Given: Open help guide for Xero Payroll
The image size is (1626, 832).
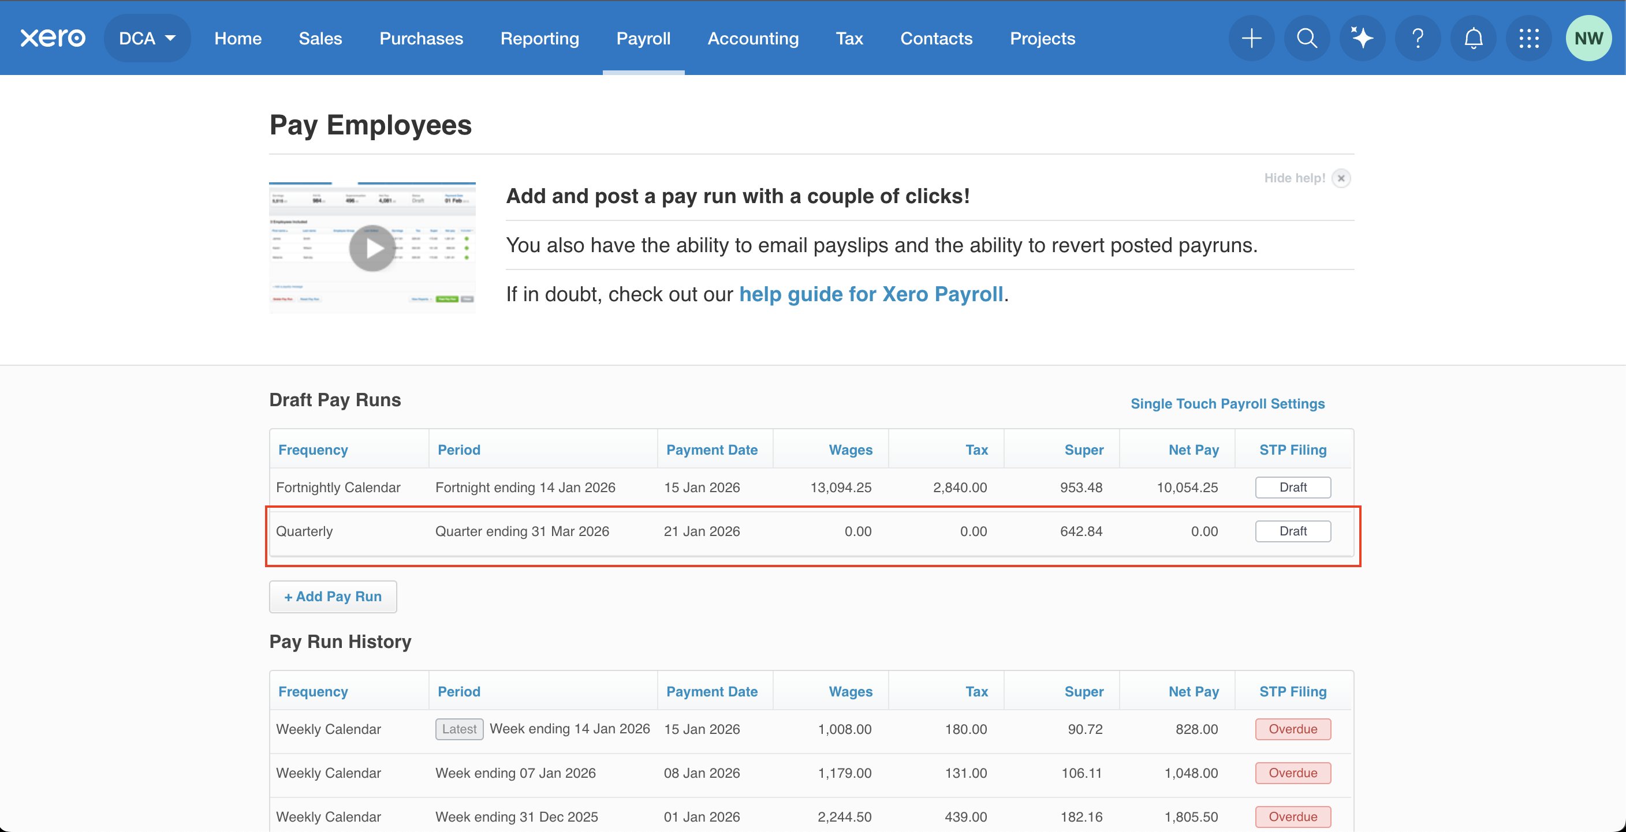Looking at the screenshot, I should [870, 294].
